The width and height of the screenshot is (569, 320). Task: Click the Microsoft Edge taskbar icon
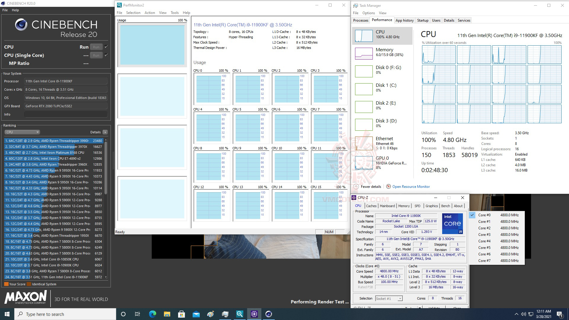pyautogui.click(x=152, y=314)
